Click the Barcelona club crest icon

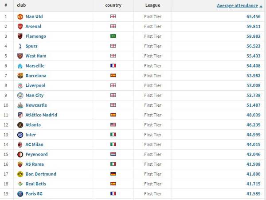point(20,76)
